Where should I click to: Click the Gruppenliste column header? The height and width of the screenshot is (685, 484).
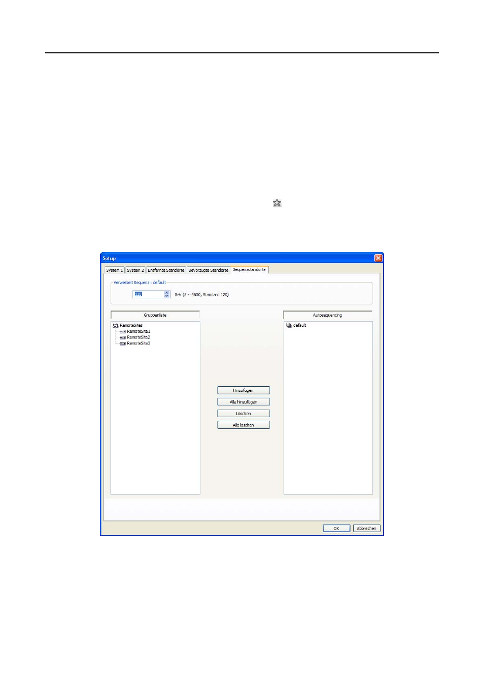(x=155, y=315)
